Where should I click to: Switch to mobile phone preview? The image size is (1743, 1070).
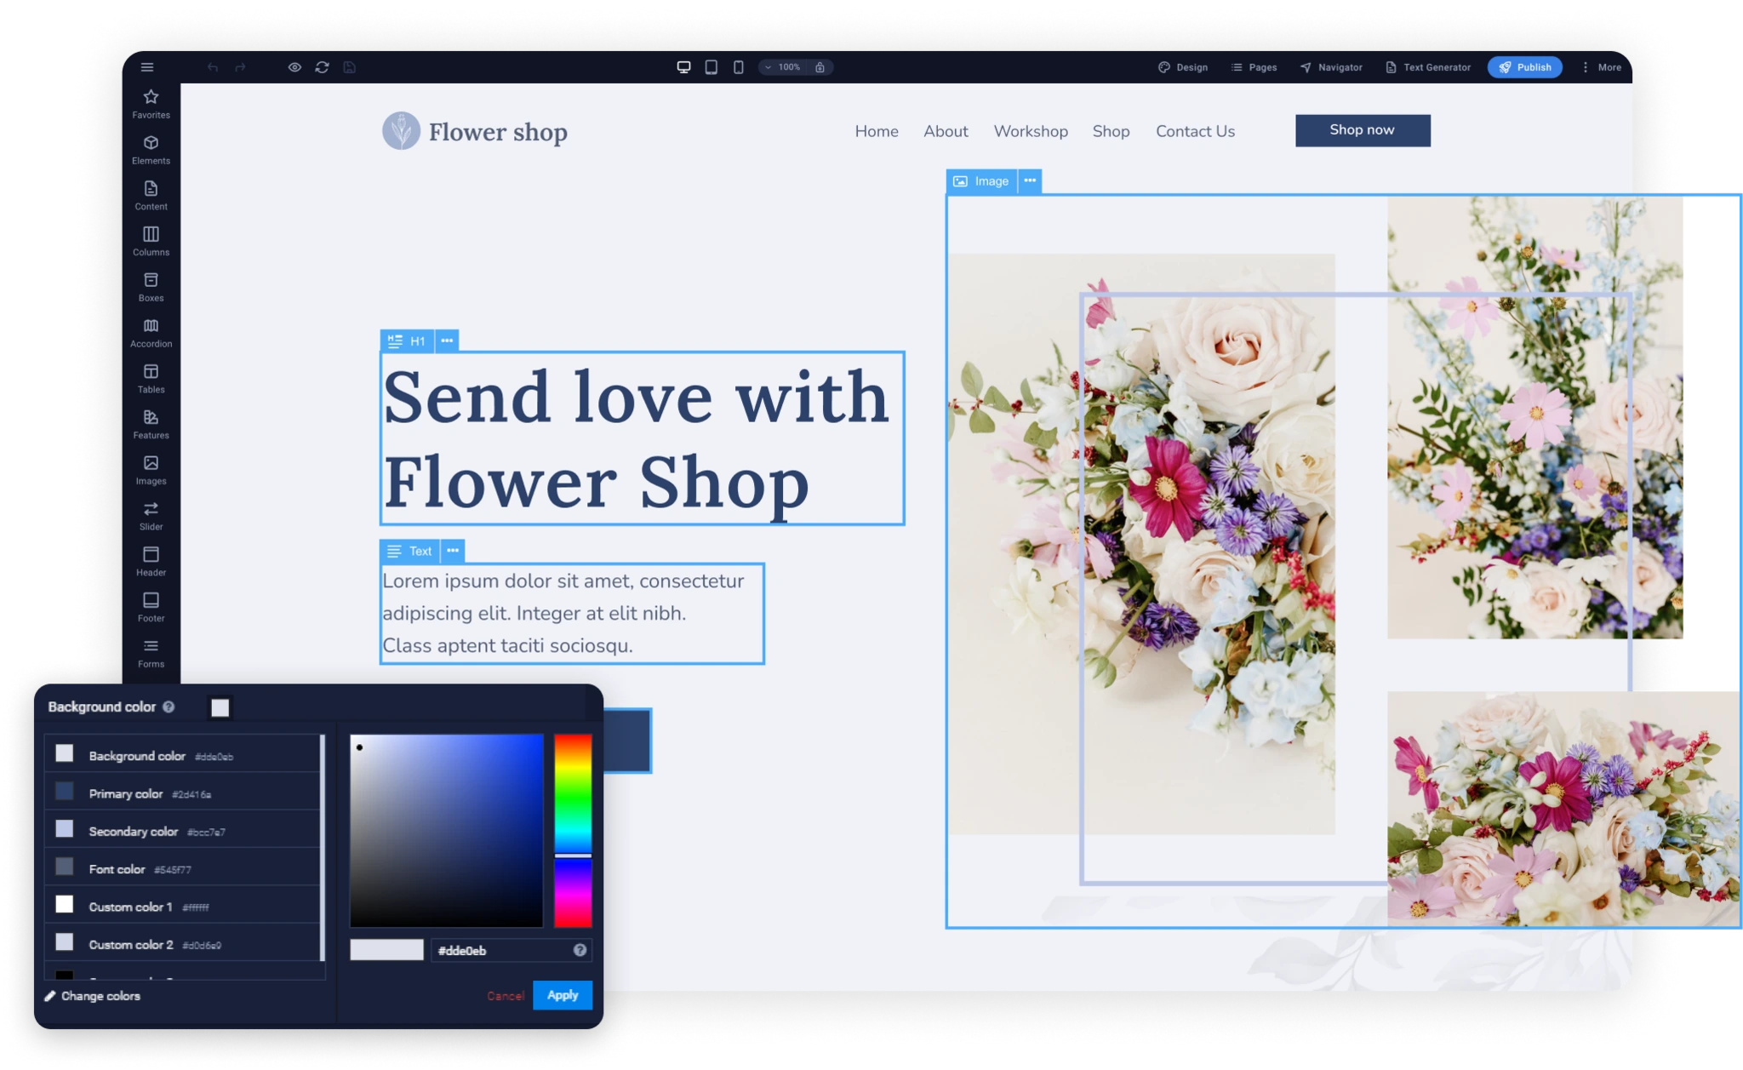[x=738, y=67]
